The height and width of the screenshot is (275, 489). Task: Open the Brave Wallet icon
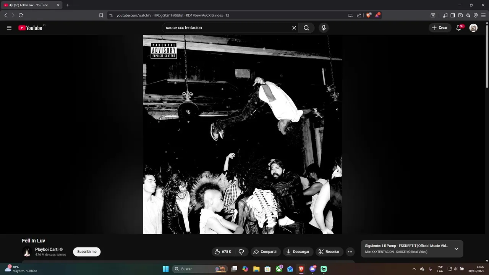coord(460,15)
